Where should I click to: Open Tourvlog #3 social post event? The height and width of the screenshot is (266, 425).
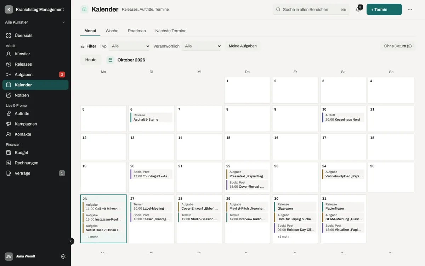151,174
